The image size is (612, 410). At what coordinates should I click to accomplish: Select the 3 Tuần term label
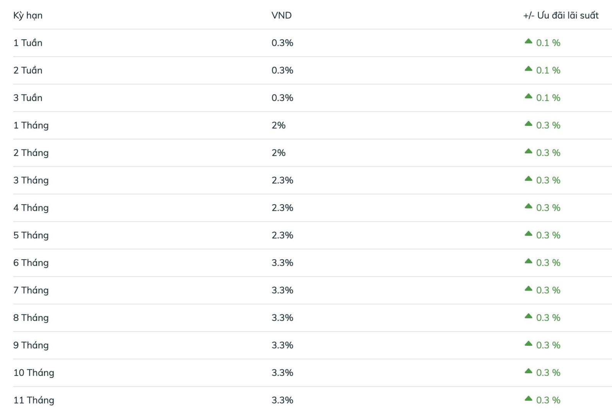pyautogui.click(x=28, y=98)
